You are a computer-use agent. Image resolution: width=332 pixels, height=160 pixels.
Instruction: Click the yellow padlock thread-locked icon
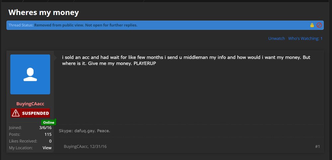point(312,25)
